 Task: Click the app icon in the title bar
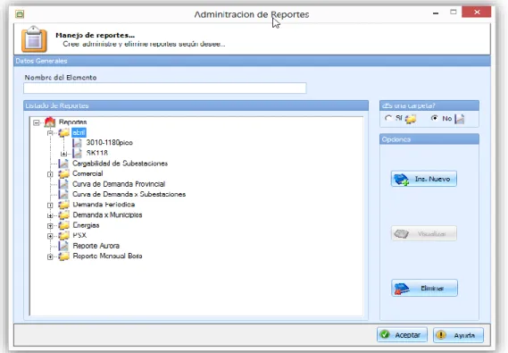pyautogui.click(x=20, y=14)
